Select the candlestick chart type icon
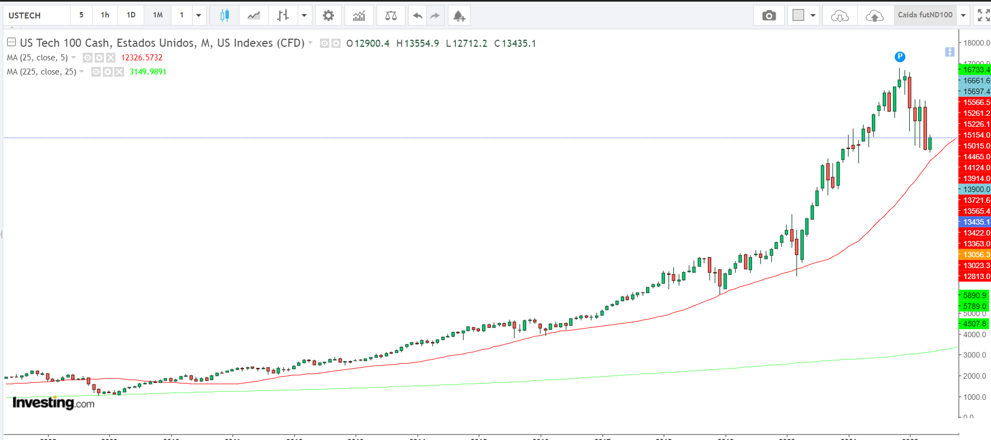The height and width of the screenshot is (440, 991). [x=224, y=16]
